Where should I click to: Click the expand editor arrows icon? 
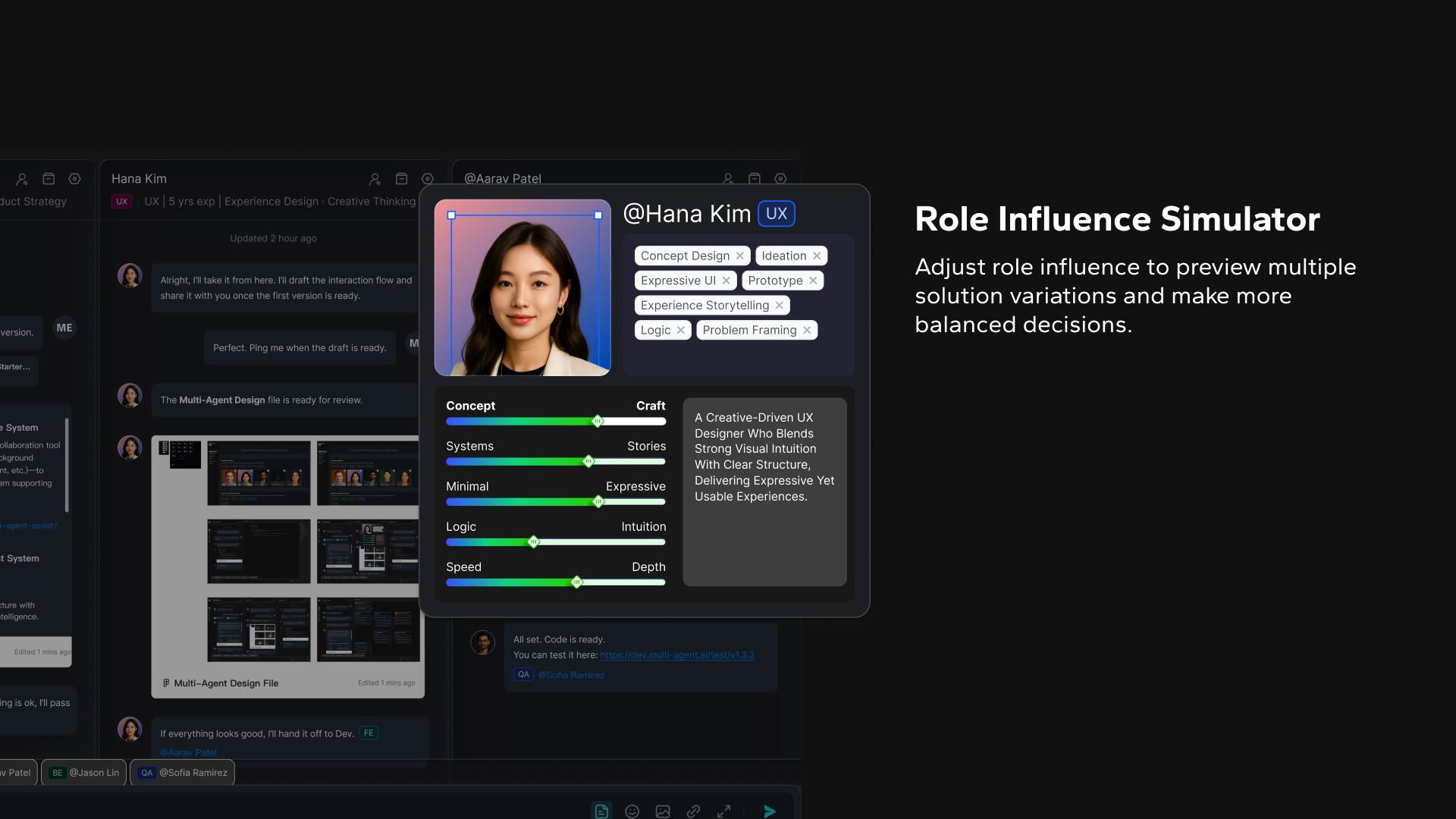coord(724,811)
